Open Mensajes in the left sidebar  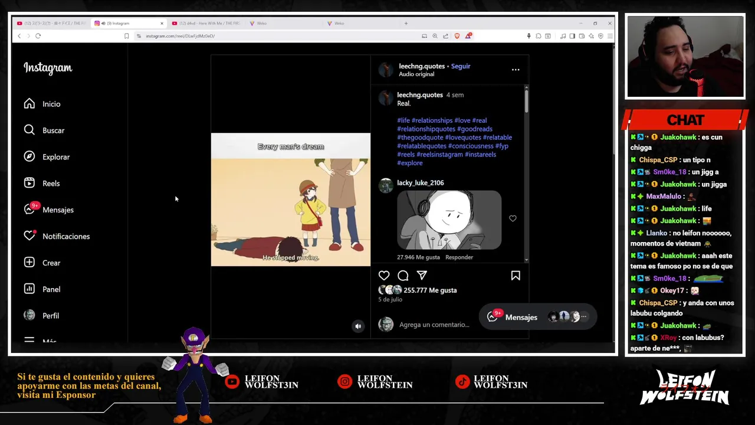click(x=49, y=210)
